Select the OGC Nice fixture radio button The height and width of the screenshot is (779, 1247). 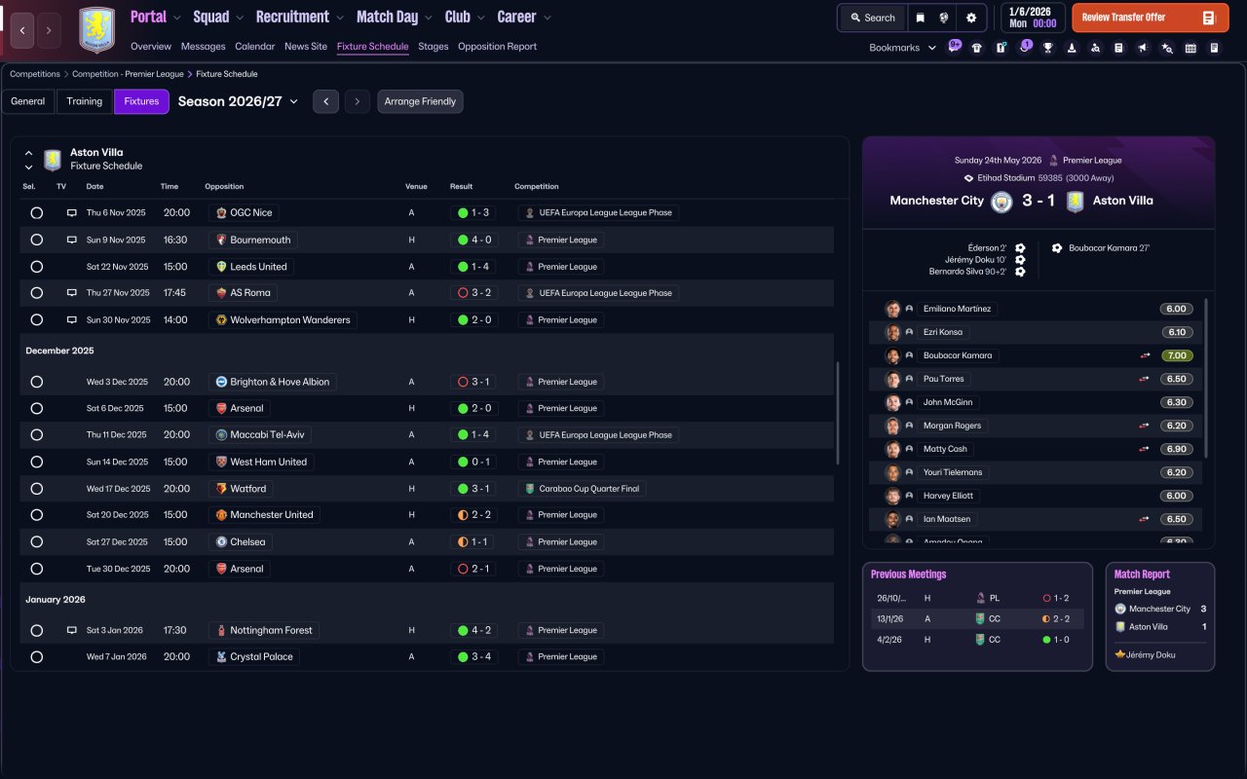37,212
